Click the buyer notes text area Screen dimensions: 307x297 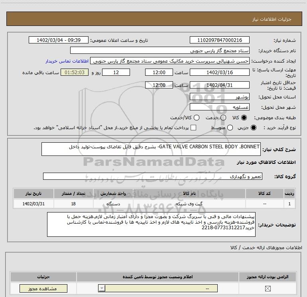(x=151, y=224)
